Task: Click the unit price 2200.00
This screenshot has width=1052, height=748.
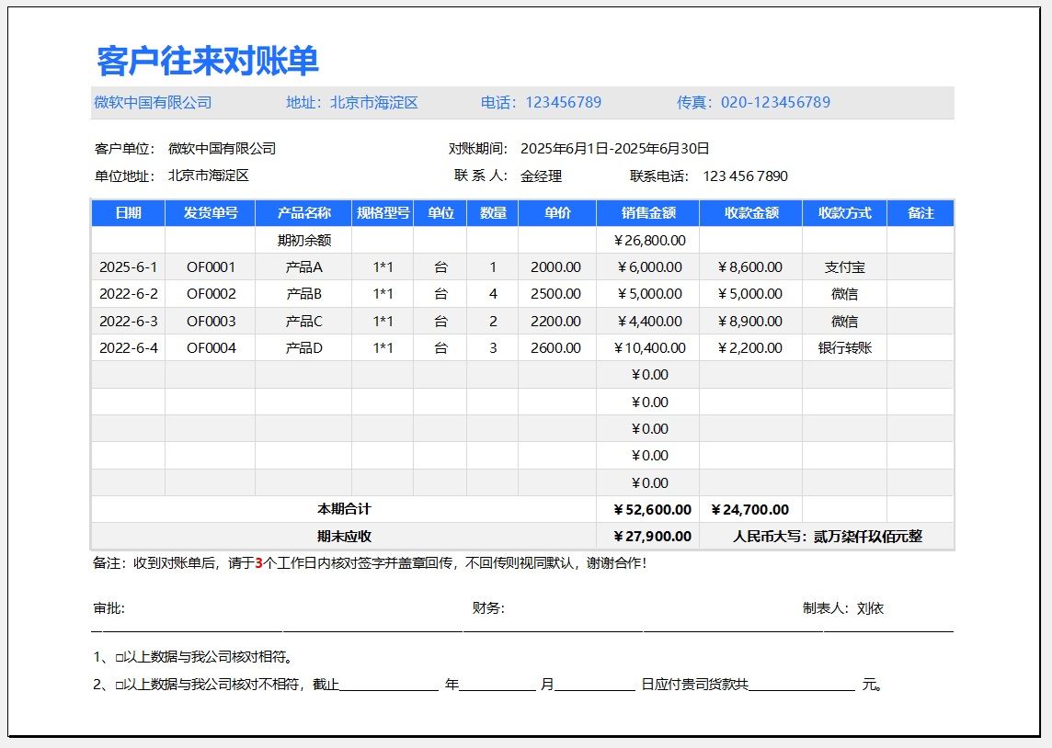Action: (557, 321)
